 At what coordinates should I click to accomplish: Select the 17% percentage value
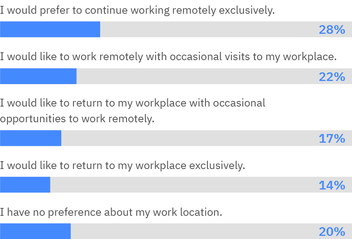(x=332, y=138)
